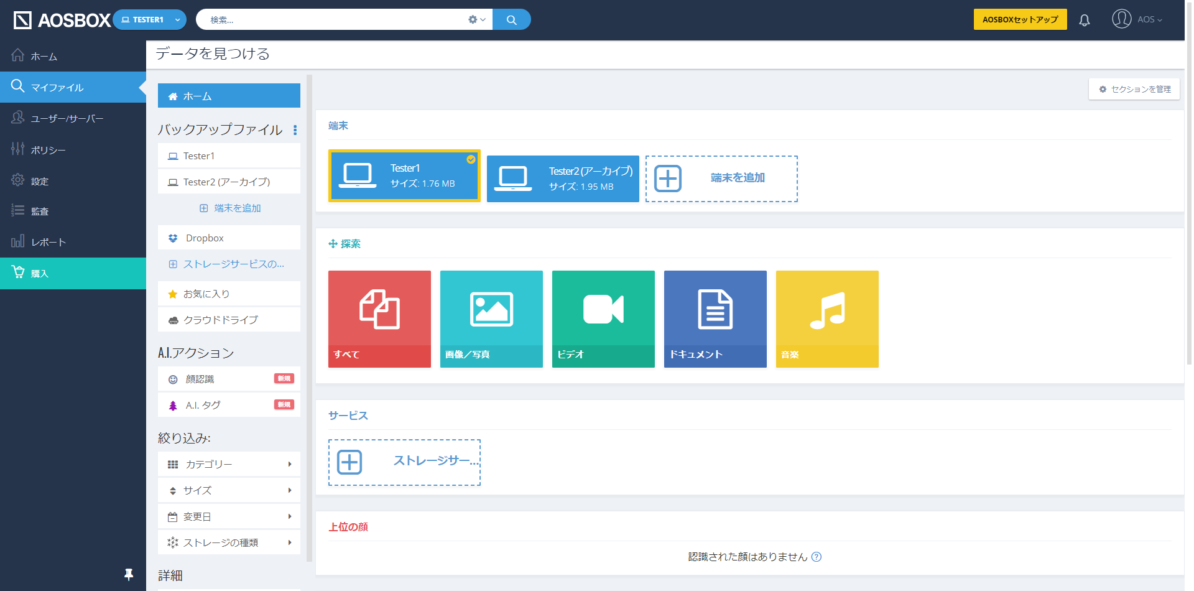This screenshot has width=1194, height=591.
Task: Open the バックアップファイル three-dot menu
Action: point(295,130)
